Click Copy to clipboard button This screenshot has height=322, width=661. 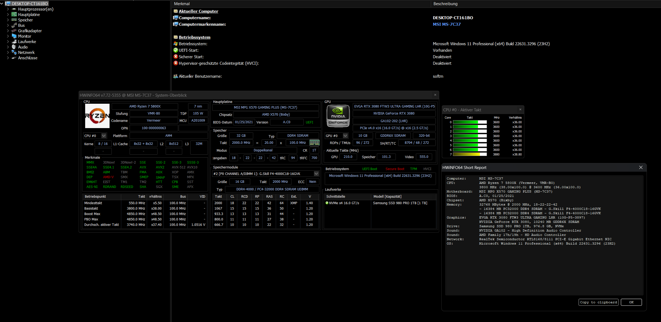click(598, 302)
